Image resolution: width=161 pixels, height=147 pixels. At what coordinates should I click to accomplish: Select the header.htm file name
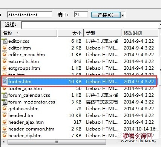[21, 115]
